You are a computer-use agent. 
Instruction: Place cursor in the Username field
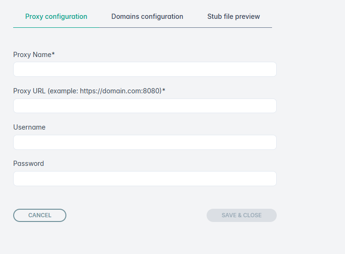(144, 142)
